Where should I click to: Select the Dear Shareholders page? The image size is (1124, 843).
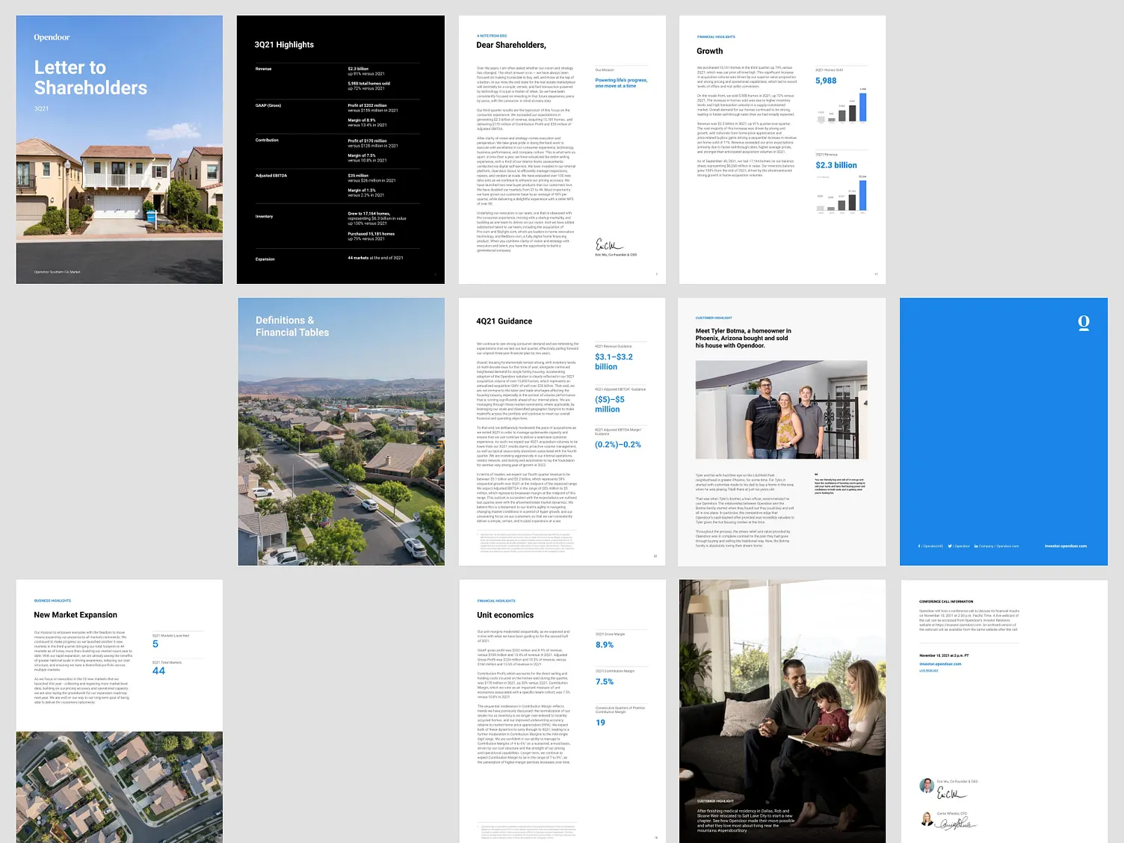[x=561, y=149]
